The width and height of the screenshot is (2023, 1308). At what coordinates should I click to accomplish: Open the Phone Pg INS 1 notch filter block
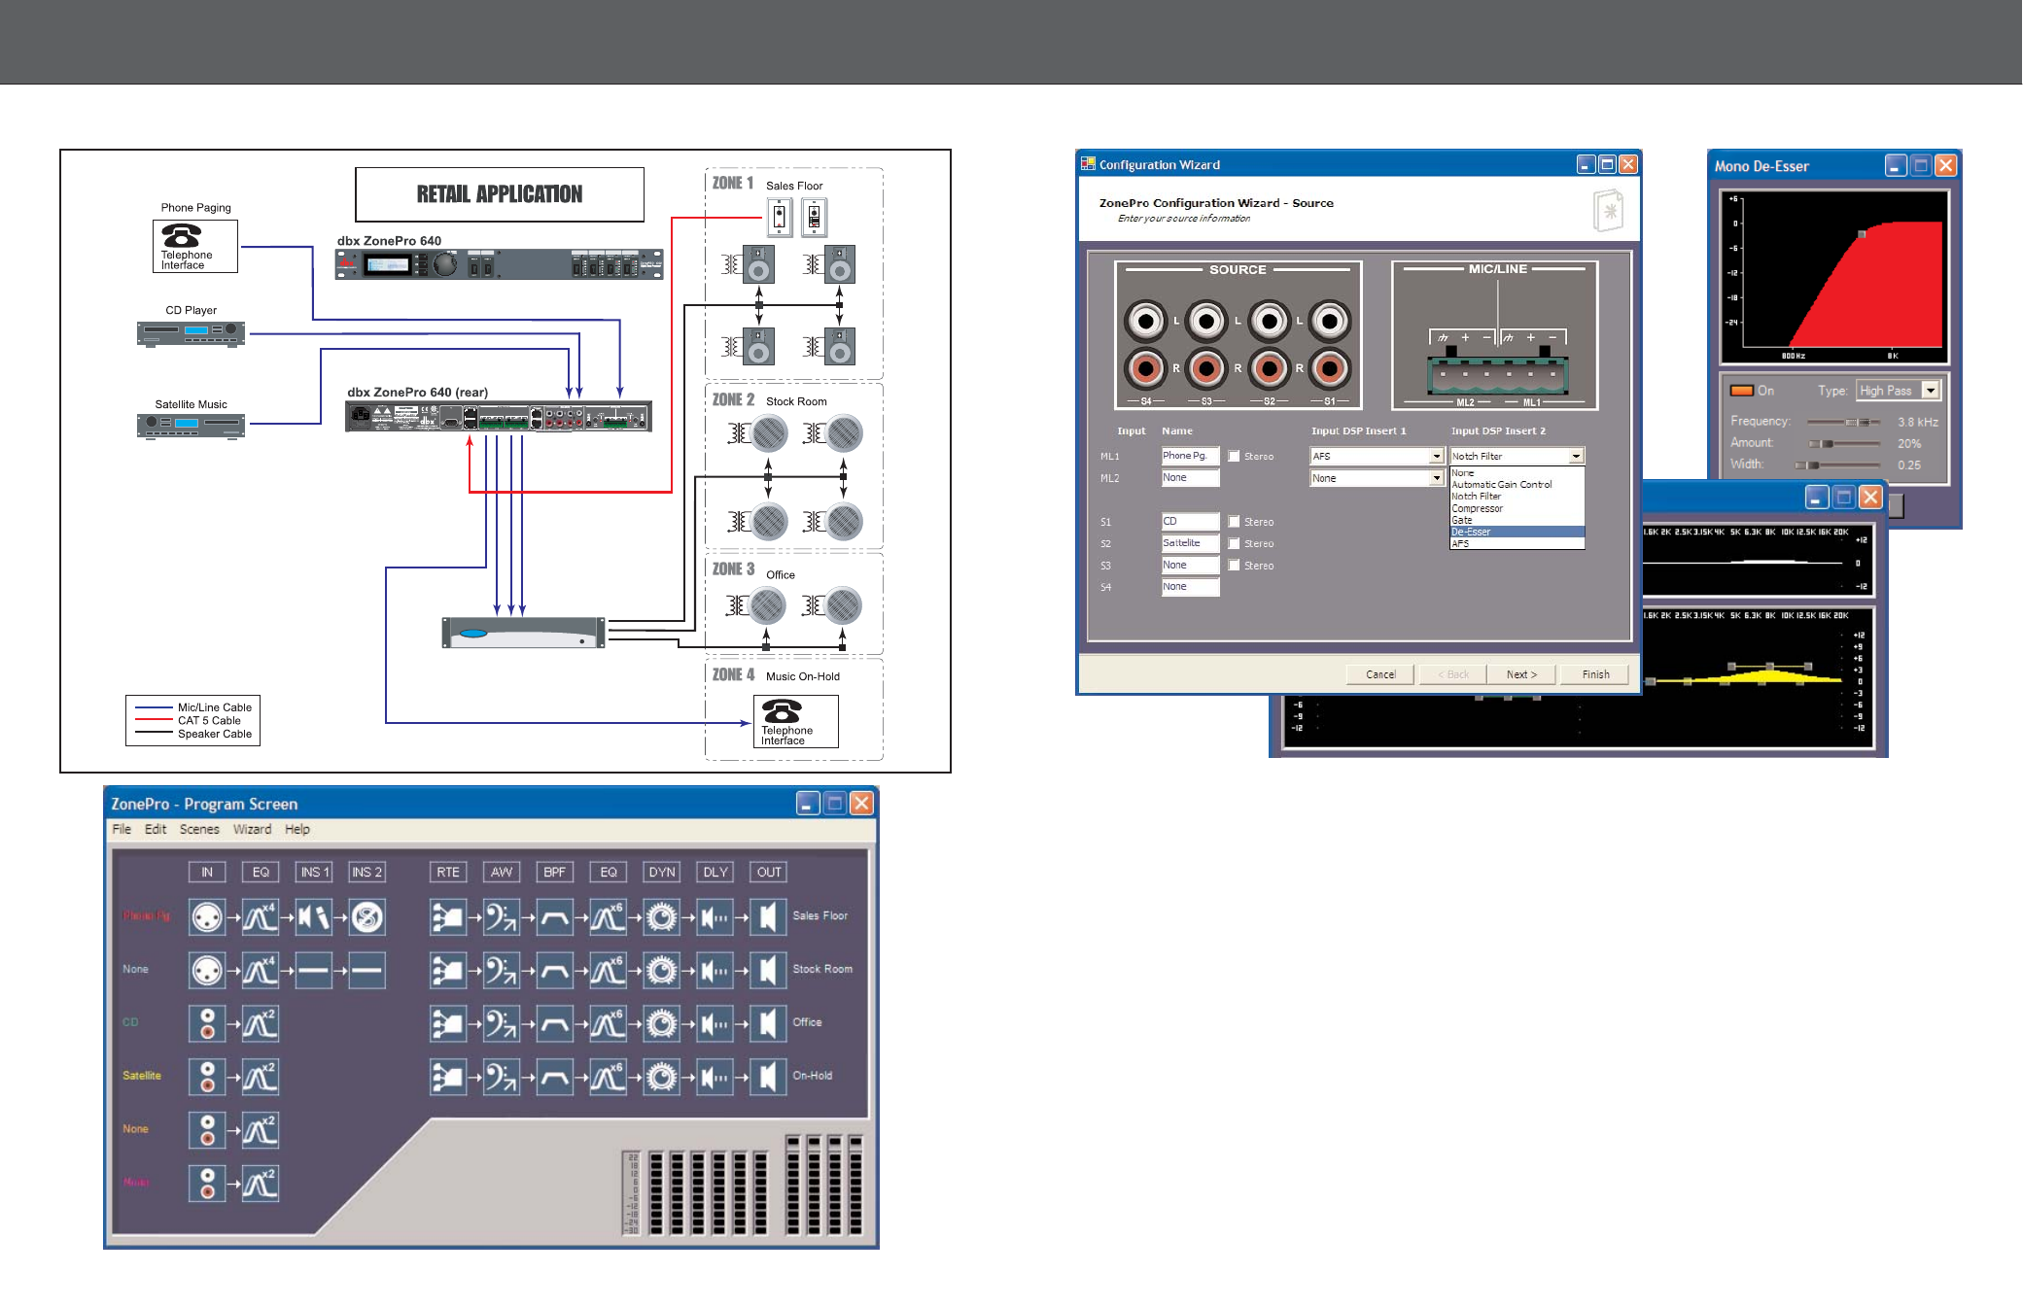314,916
